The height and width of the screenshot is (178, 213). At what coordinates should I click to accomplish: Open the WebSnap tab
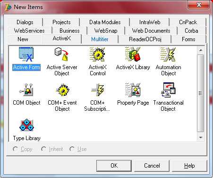coord(106,31)
